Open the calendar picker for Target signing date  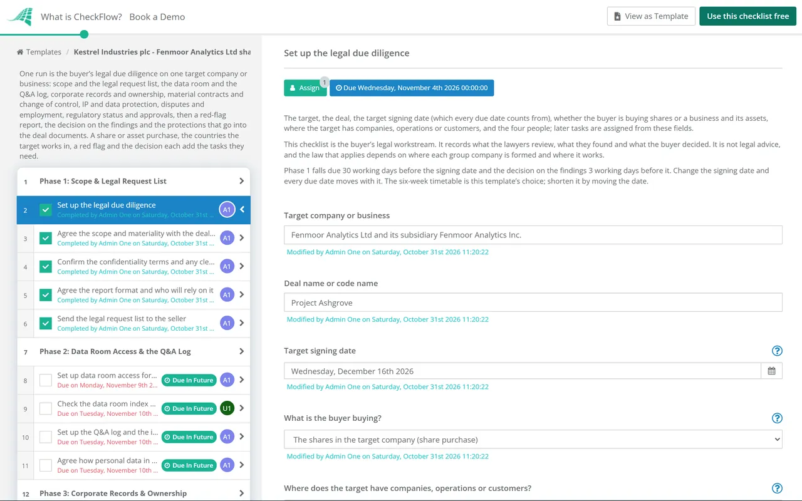click(x=771, y=371)
